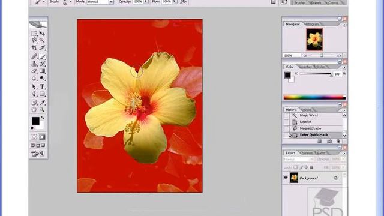Select the Rectangular Marquee tool
Viewport: 384px width, 216px height.
34,34
